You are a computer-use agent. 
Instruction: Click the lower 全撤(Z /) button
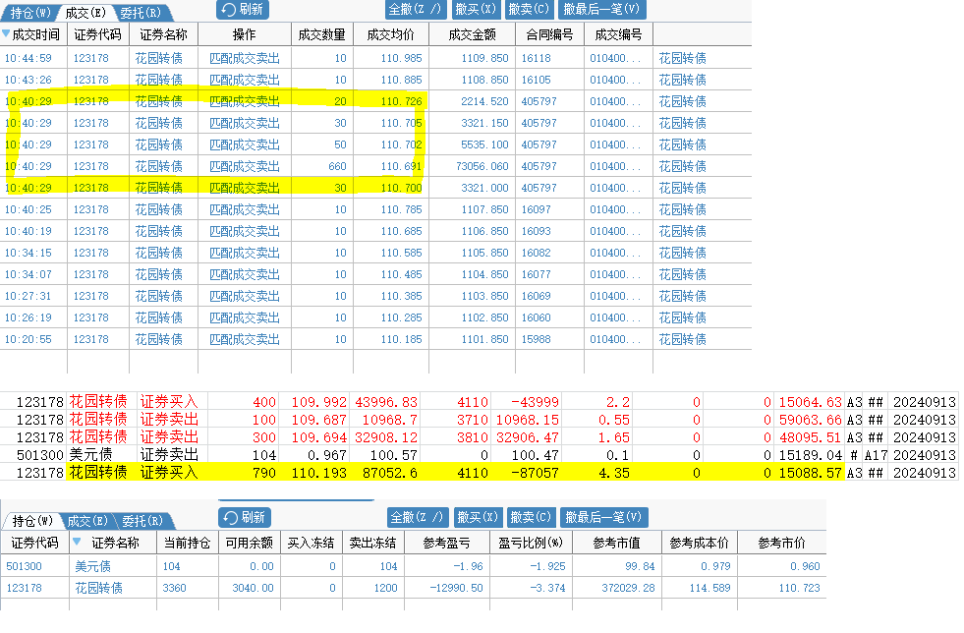[x=418, y=517]
